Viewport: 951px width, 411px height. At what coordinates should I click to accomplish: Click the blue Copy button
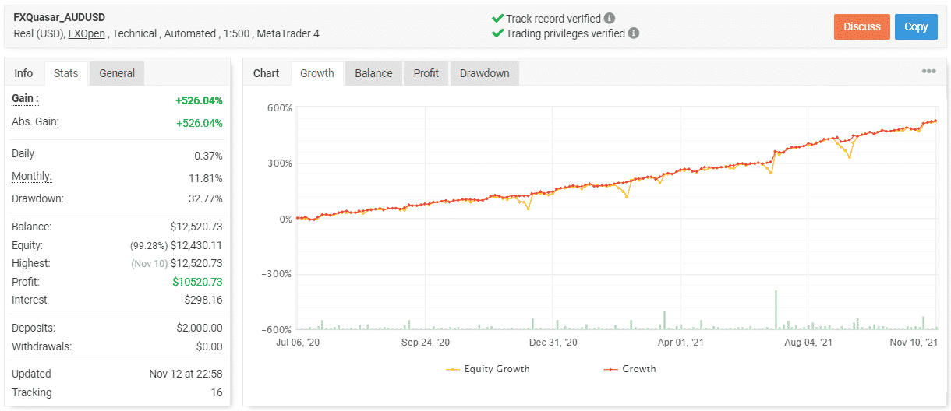tap(916, 26)
